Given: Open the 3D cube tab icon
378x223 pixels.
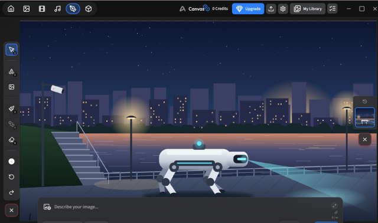Looking at the screenshot, I should point(89,9).
